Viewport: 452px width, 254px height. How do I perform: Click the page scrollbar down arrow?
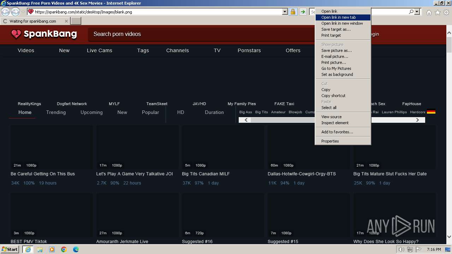click(449, 237)
